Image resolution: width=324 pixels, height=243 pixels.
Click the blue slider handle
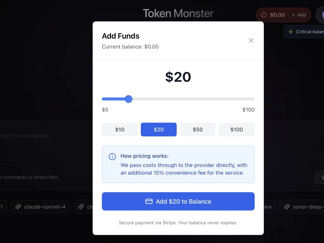click(x=128, y=99)
